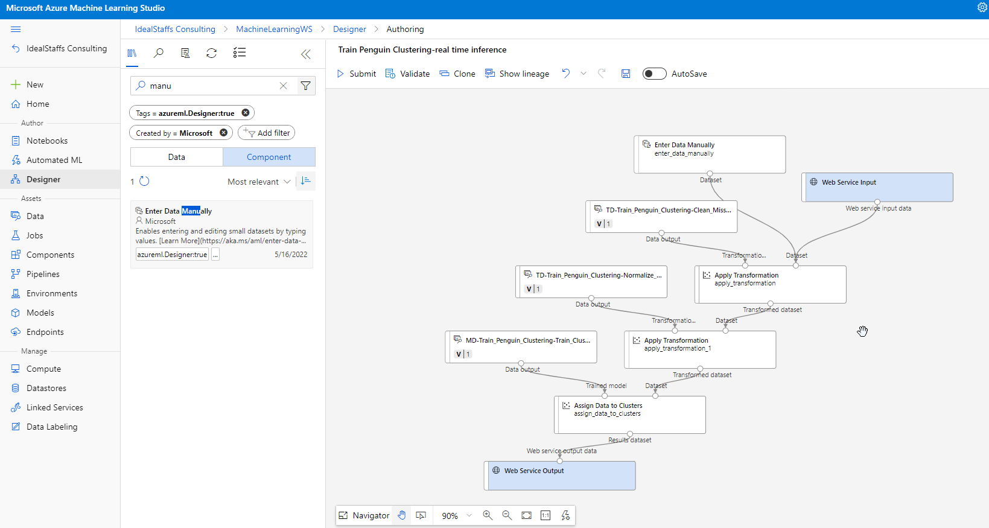Click the Zoom out magnifier icon
Screen dimensions: 989x528
pyautogui.click(x=507, y=515)
